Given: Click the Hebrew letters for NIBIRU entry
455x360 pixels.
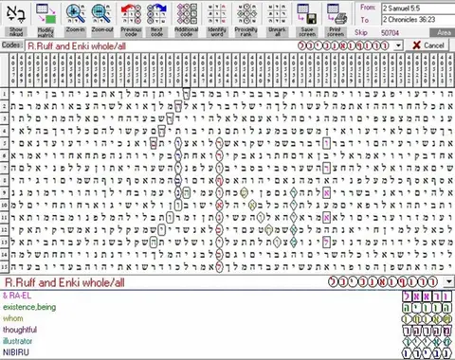Looking at the screenshot, I should (x=427, y=353).
